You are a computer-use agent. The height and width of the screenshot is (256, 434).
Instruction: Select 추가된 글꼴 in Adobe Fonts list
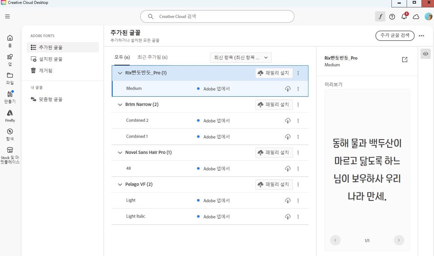point(63,47)
